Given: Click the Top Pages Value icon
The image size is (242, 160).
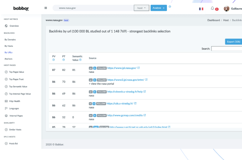Looking at the screenshot, I should [x=6, y=72].
